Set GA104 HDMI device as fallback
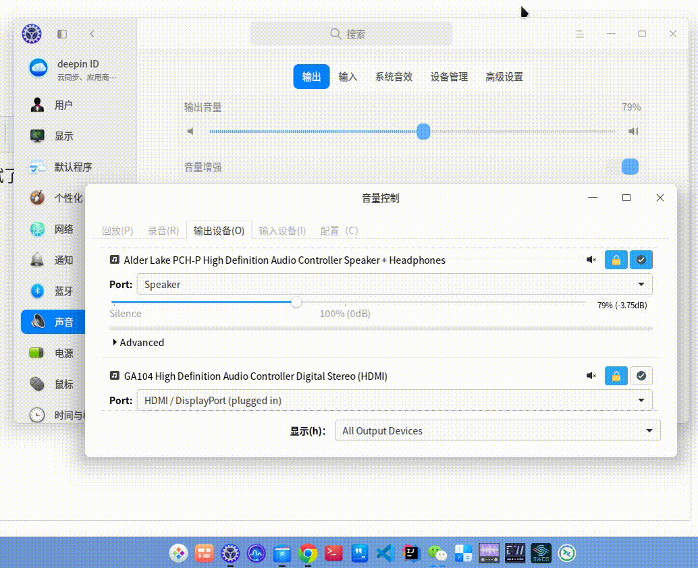Image resolution: width=698 pixels, height=568 pixels. tap(641, 376)
